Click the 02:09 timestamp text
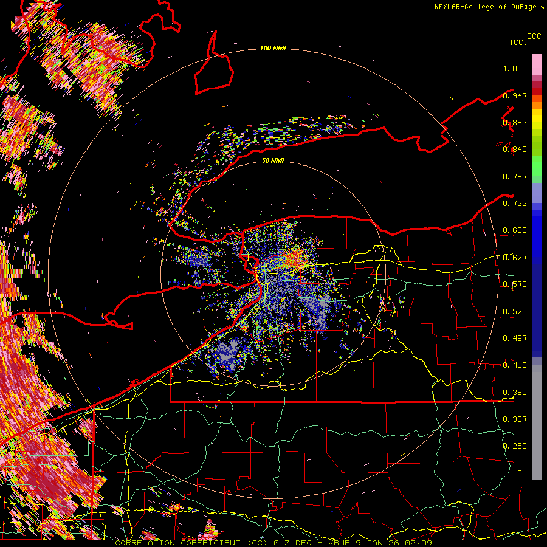 (x=418, y=543)
